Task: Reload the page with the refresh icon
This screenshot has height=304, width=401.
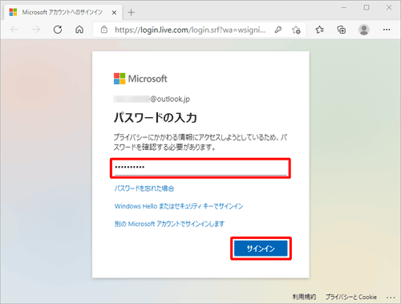Action: point(58,30)
